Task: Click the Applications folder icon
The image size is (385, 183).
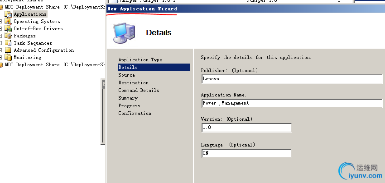Action: pos(8,14)
